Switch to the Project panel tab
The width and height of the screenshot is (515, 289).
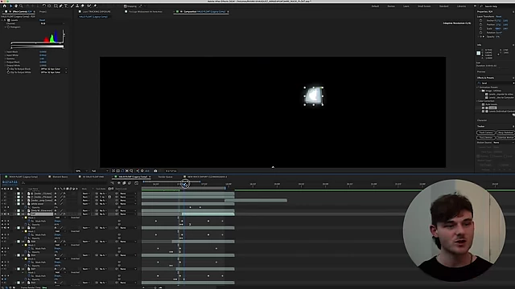click(43, 11)
